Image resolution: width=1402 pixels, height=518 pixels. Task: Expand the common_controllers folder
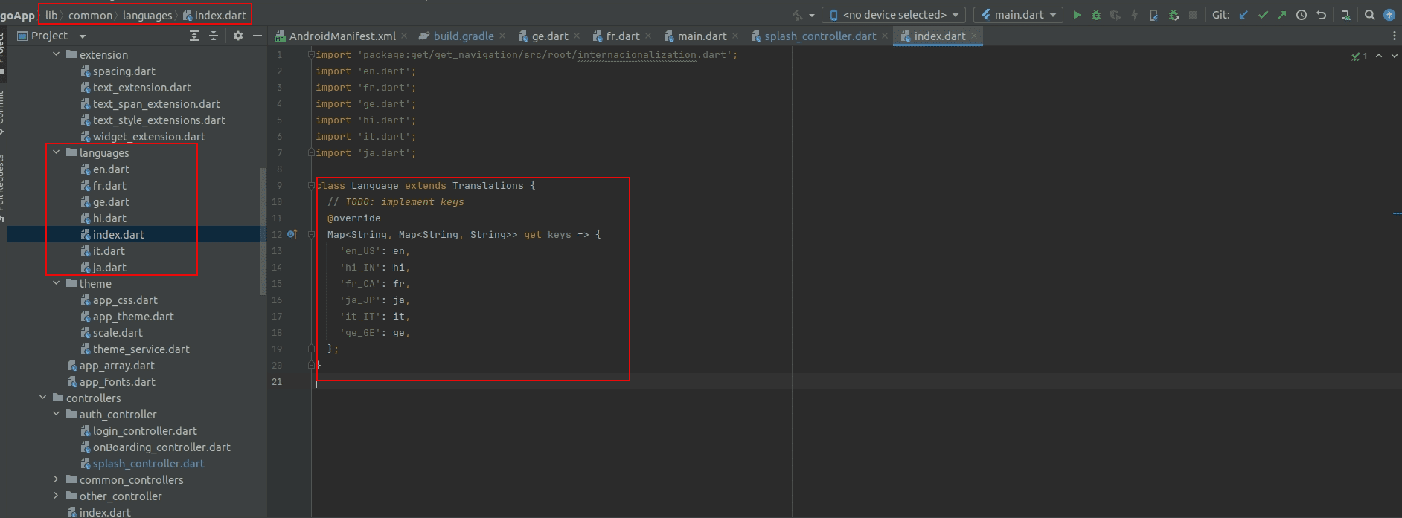[57, 479]
